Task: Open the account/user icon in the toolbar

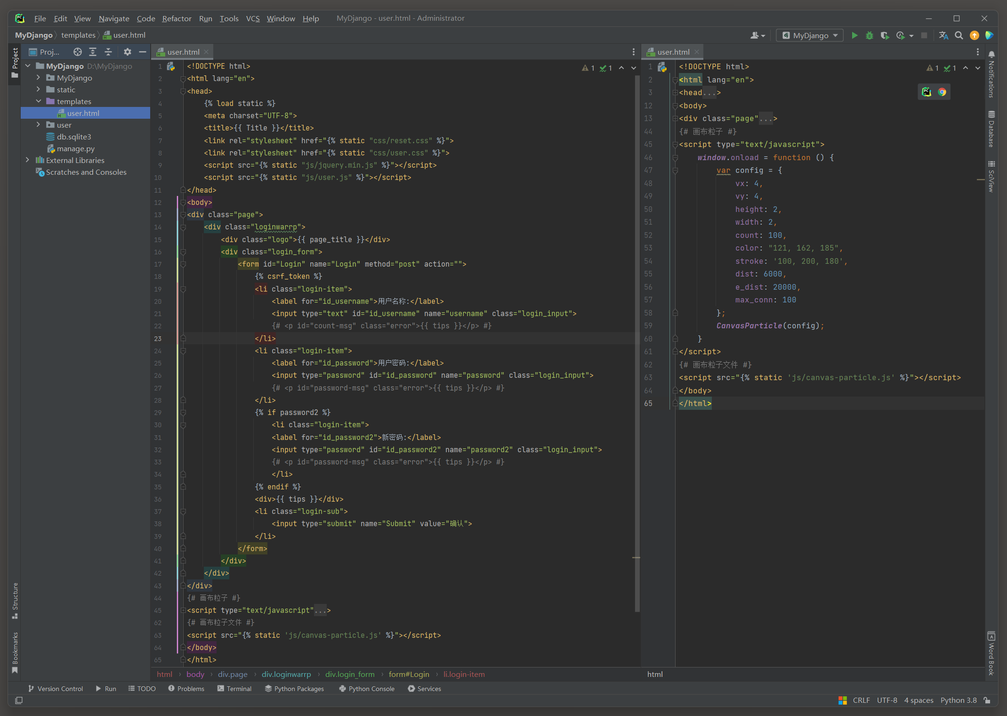Action: pyautogui.click(x=757, y=35)
